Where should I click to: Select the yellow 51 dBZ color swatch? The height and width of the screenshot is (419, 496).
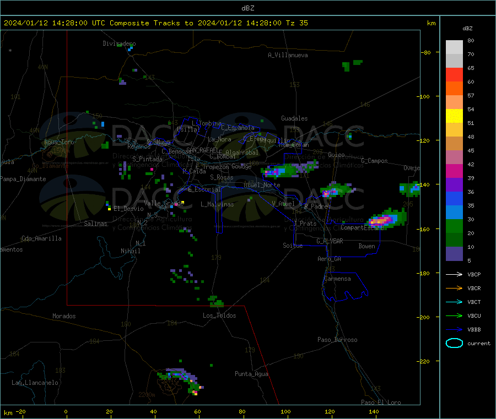click(x=454, y=116)
